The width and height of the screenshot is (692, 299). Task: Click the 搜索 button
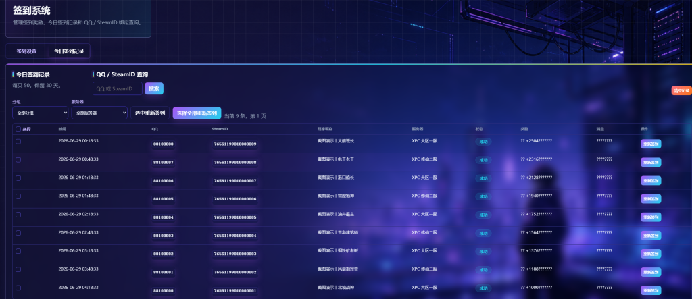pos(154,88)
